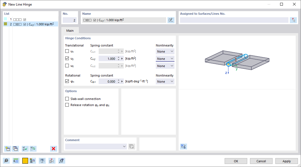Viewport: 301px width, 167px height.
Task: Apply the line hinge settings
Action: (x=287, y=161)
